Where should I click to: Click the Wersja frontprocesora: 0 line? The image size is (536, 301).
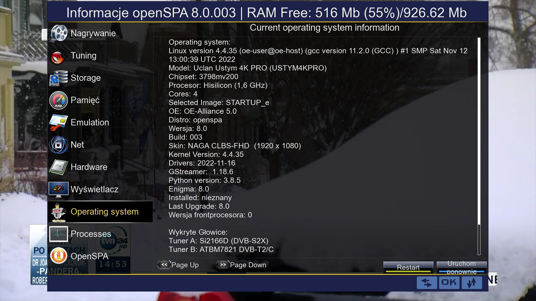pyautogui.click(x=210, y=215)
